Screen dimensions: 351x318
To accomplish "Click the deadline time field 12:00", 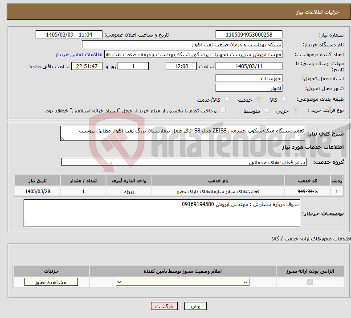I will click(181, 66).
